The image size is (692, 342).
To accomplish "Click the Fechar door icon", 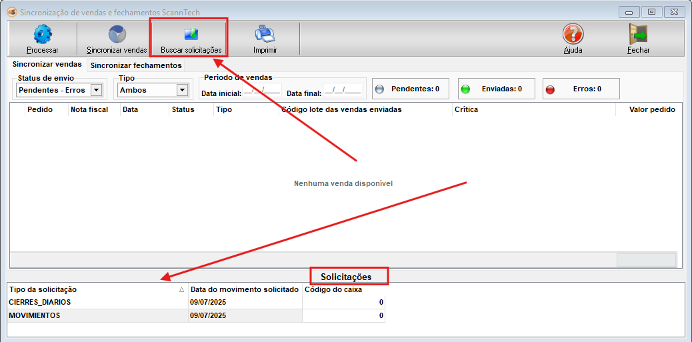I will (638, 35).
